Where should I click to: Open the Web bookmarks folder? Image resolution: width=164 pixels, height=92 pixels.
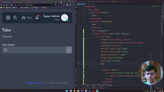point(3,8)
